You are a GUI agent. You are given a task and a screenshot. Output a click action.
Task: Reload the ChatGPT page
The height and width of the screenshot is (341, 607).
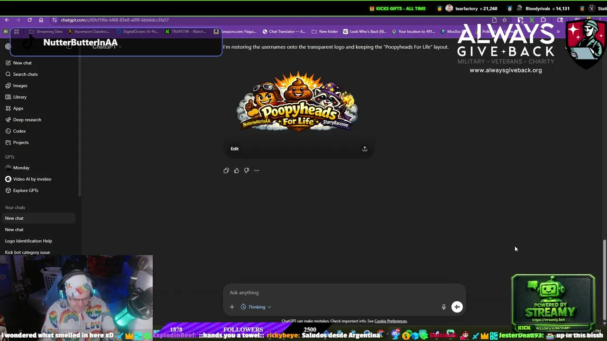pyautogui.click(x=29, y=20)
